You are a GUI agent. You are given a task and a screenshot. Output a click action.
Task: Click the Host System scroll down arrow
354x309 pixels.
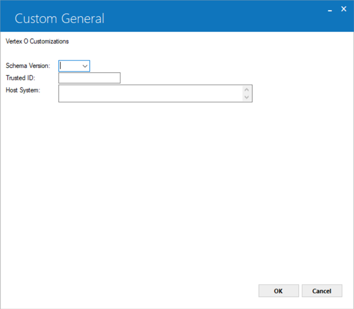point(246,97)
